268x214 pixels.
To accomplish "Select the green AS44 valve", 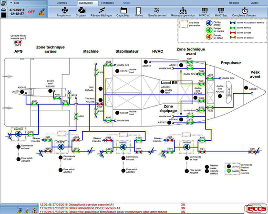I will (x=202, y=84).
